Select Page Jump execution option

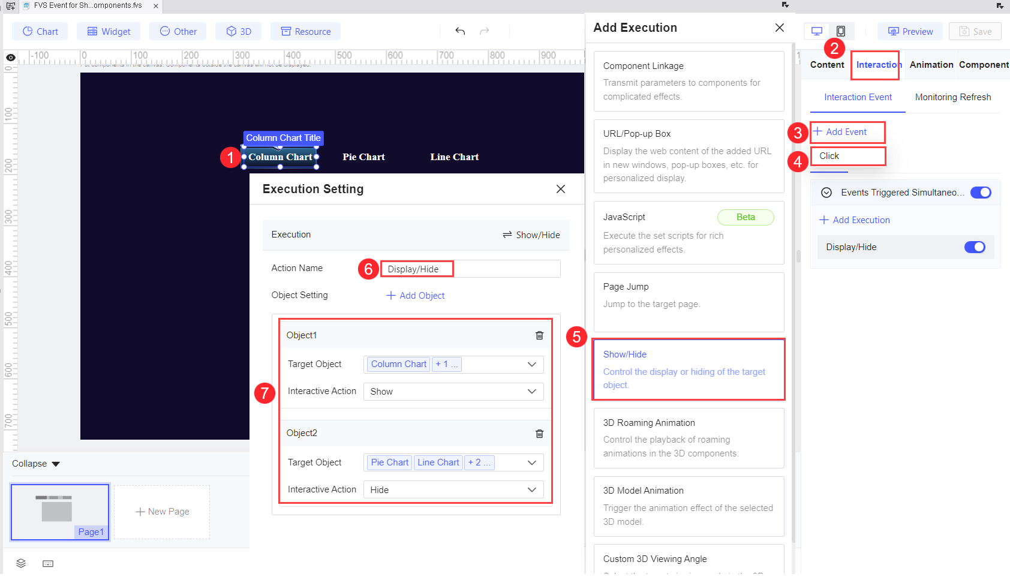coord(689,302)
